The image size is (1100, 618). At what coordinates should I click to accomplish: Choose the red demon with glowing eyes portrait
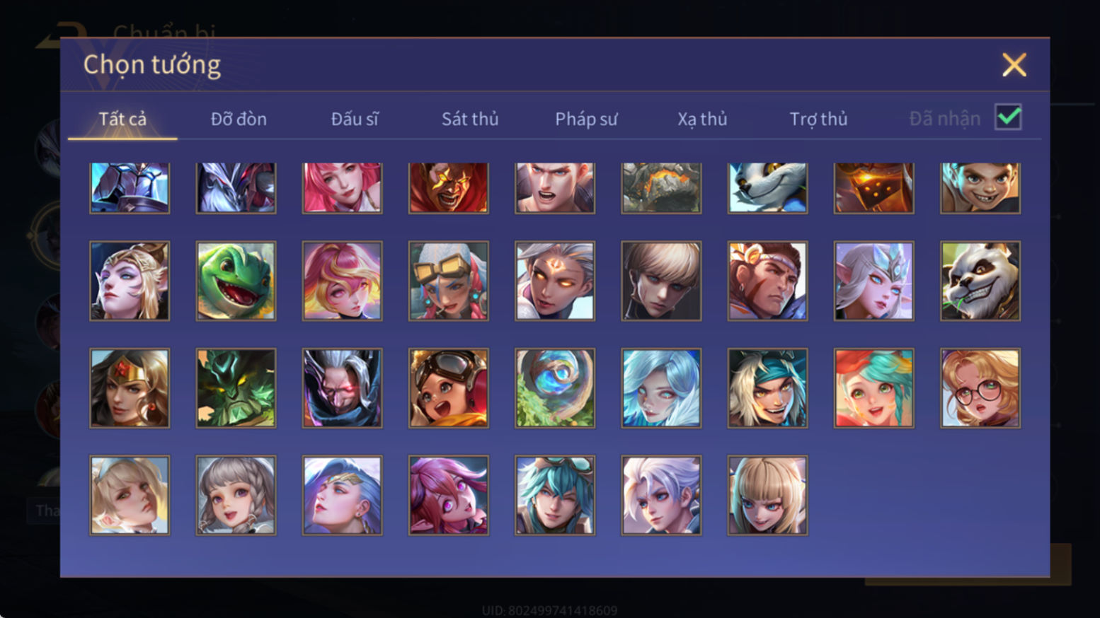tap(449, 188)
